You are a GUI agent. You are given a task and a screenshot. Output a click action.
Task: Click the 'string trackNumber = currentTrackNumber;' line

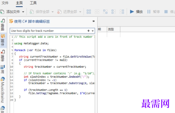point(55,67)
